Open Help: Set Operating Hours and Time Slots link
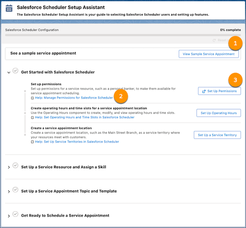Viewport: 246px width, 228px height. coord(85,117)
